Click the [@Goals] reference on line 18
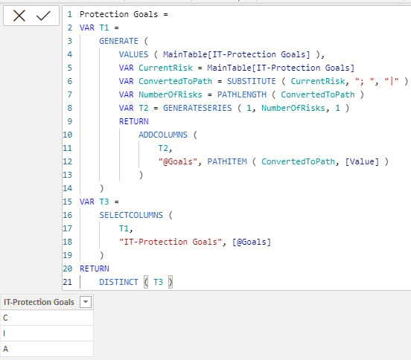Viewport: 411px width, 360px height. coord(252,242)
